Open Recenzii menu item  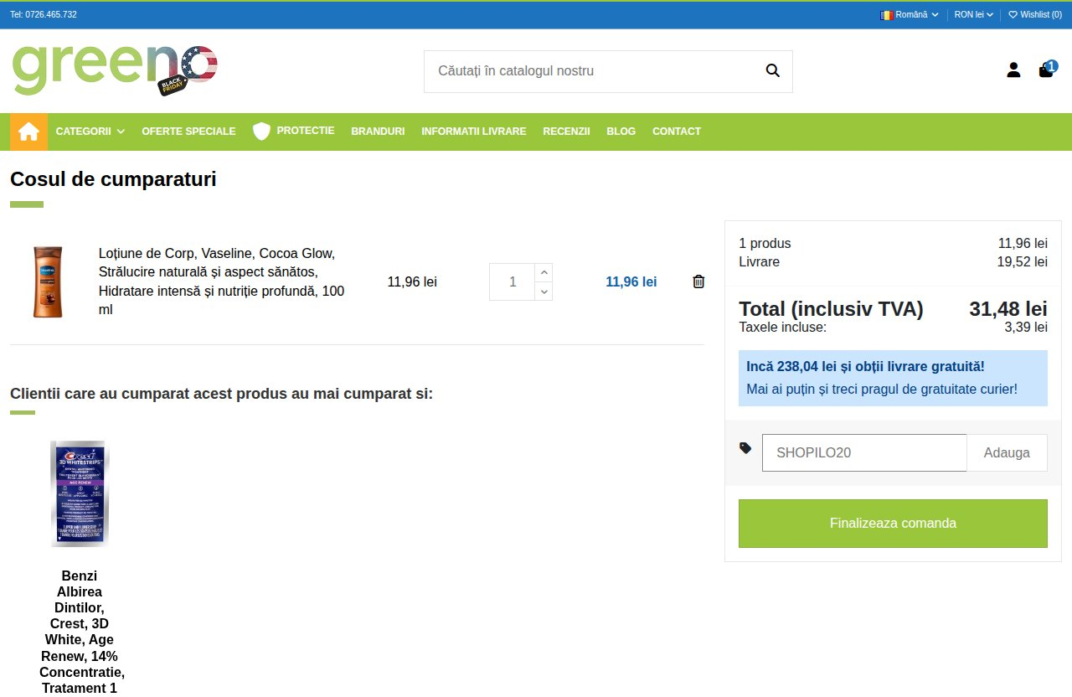tap(566, 132)
